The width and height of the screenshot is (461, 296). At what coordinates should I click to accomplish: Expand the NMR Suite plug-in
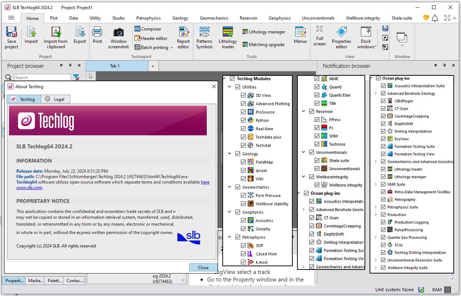pos(376,184)
